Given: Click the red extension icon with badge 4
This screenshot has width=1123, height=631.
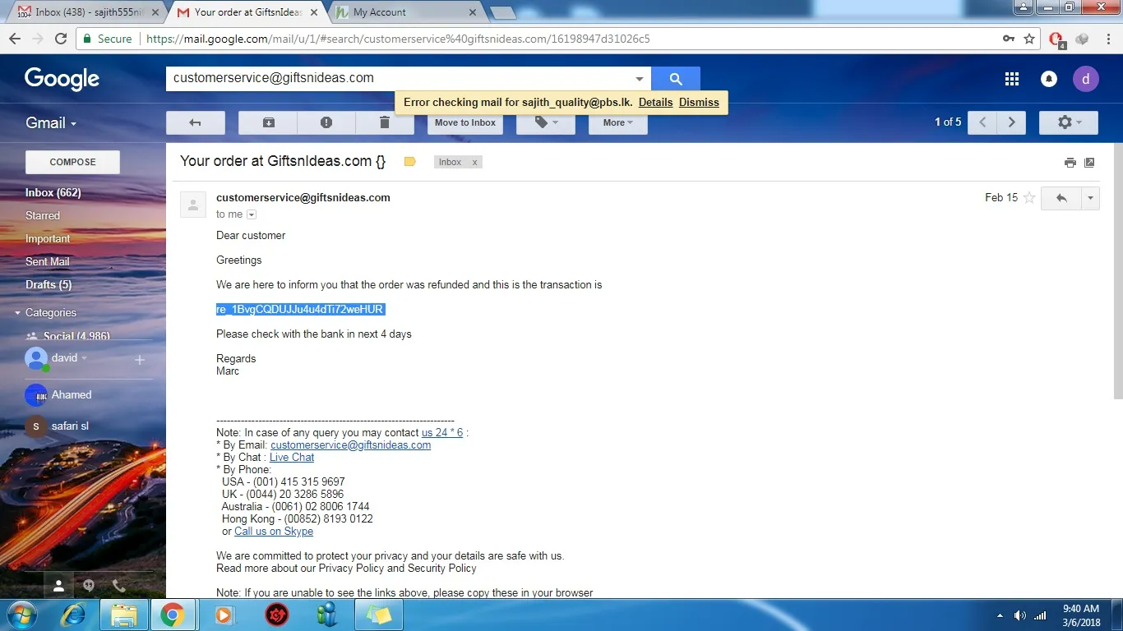Looking at the screenshot, I should [x=1057, y=39].
